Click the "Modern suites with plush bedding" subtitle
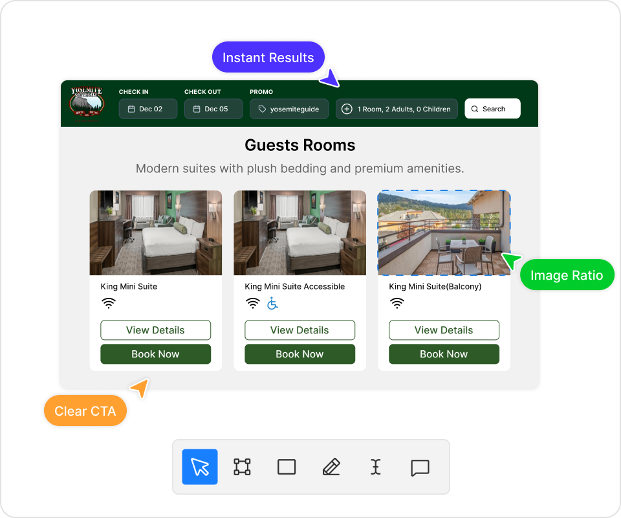This screenshot has width=621, height=518. coord(300,168)
